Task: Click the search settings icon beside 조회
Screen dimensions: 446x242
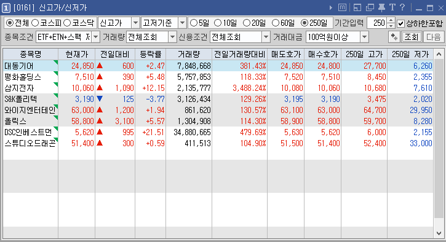Action: [394, 37]
